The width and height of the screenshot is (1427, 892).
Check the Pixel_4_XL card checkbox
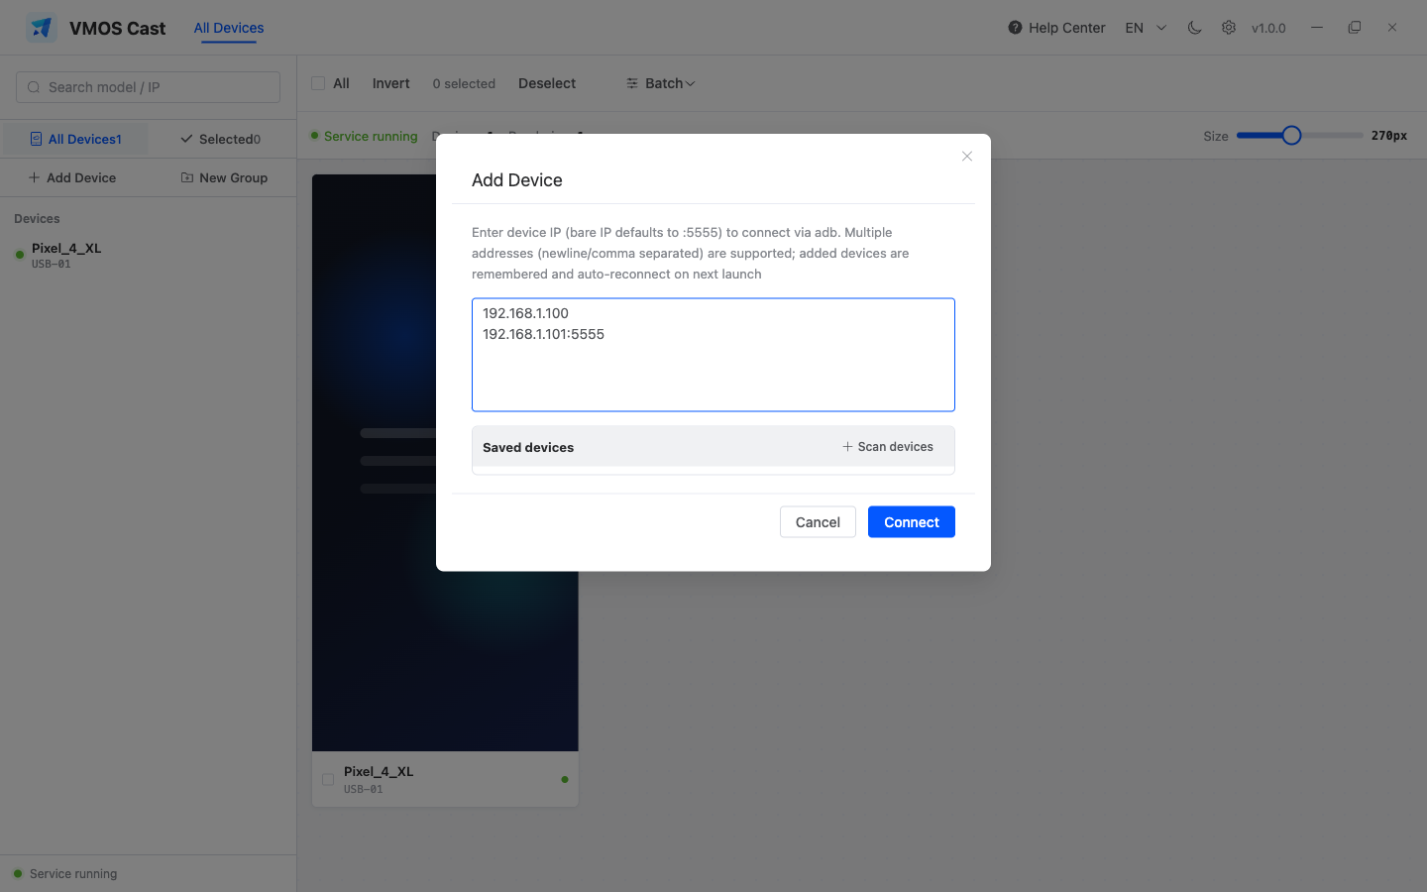pyautogui.click(x=328, y=780)
